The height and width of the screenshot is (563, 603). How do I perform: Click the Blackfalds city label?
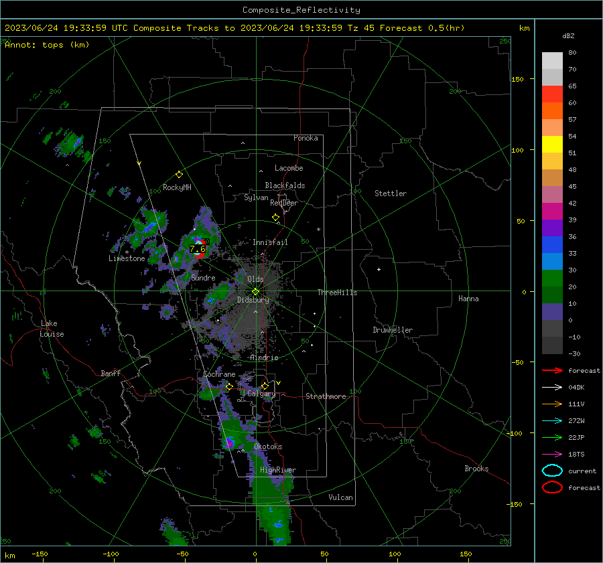[x=285, y=185]
